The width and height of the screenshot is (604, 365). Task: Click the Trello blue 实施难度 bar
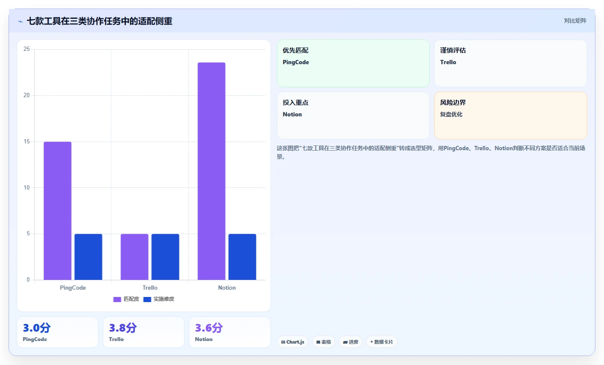click(165, 257)
